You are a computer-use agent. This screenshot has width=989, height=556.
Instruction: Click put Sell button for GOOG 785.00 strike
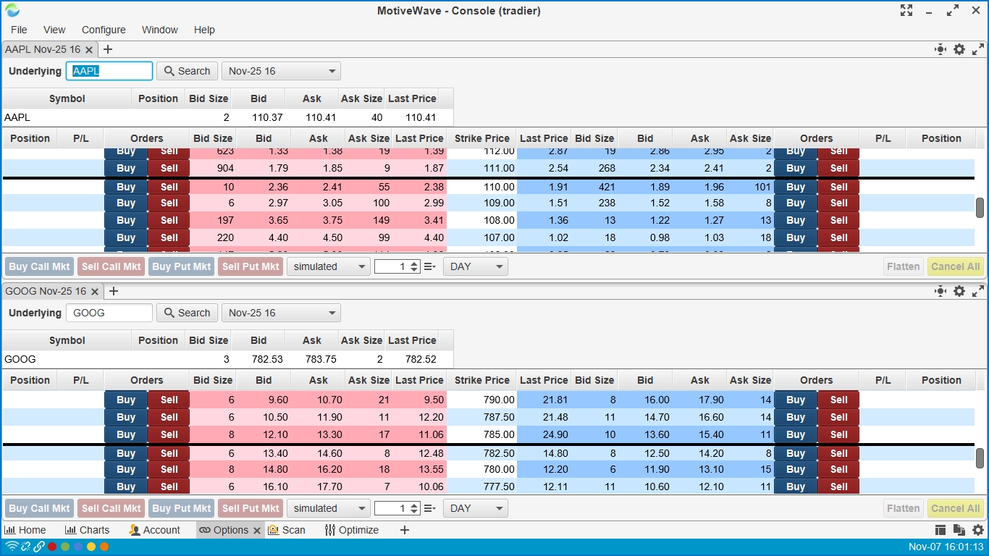(838, 434)
